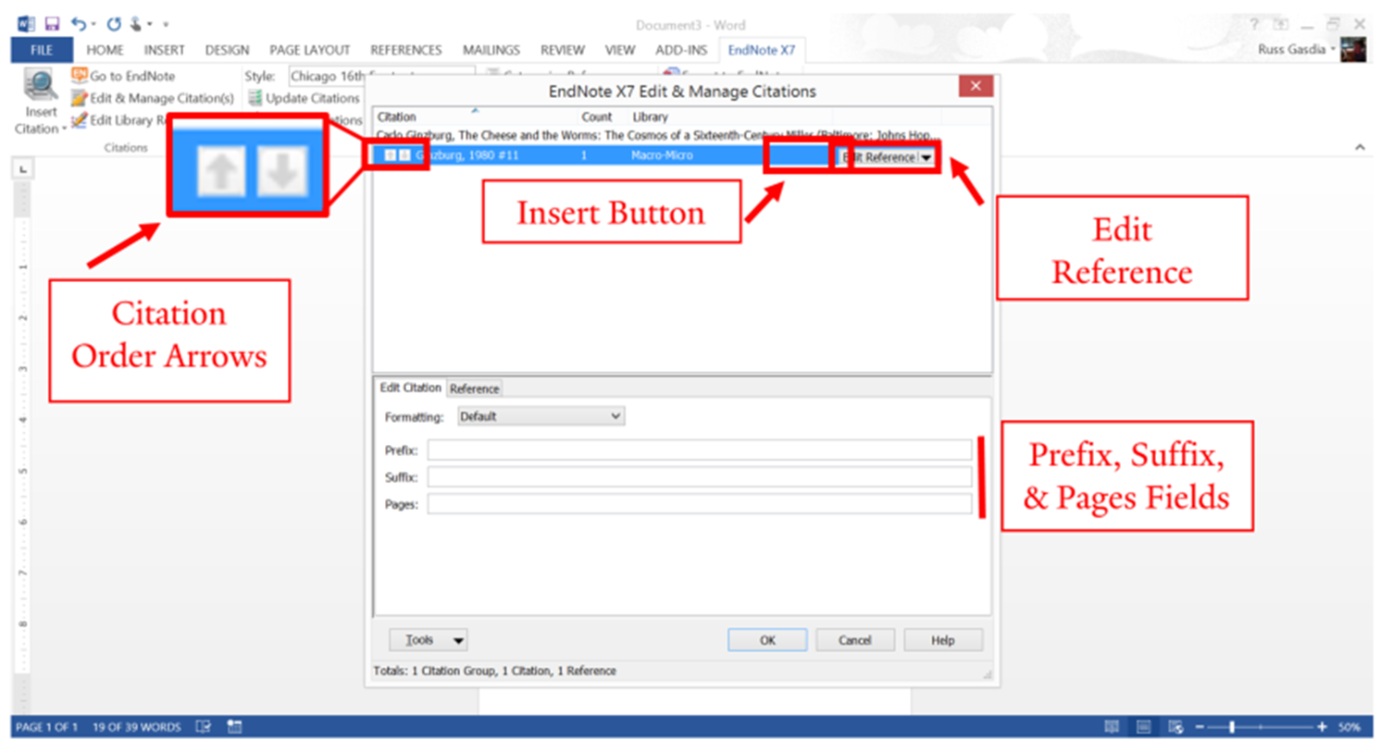Click the 50% zoom level indicator
This screenshot has height=752, width=1380.
1349,727
